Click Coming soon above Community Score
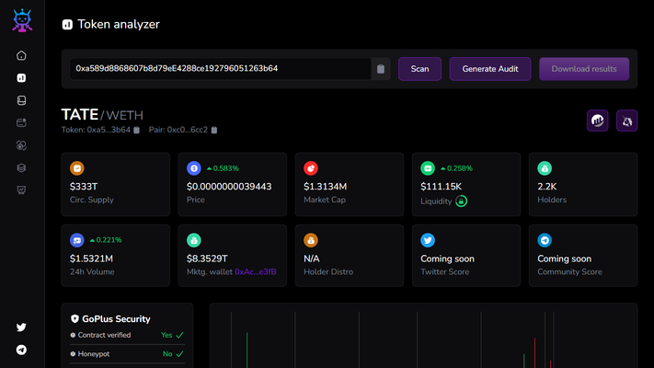 (x=564, y=259)
